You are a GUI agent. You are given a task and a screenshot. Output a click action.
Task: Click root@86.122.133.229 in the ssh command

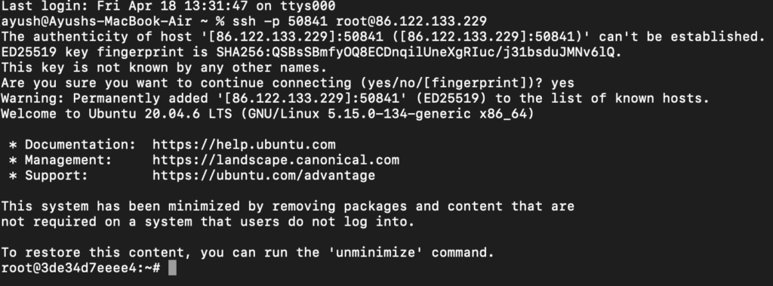[411, 22]
